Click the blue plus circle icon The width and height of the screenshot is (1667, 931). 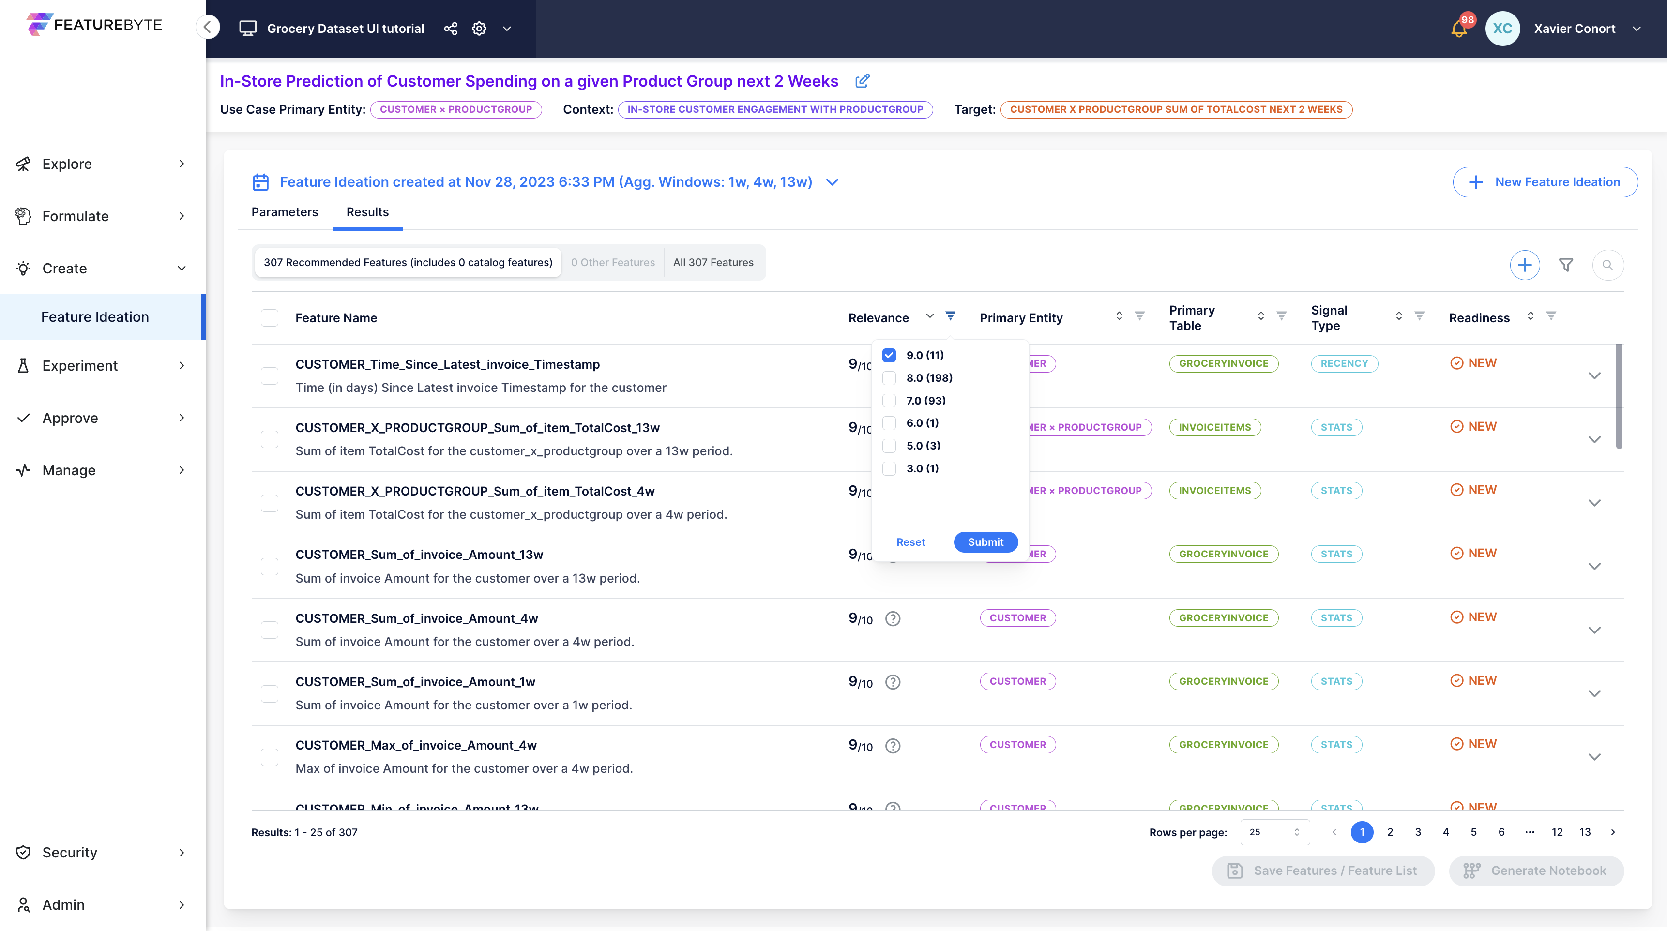1525,265
